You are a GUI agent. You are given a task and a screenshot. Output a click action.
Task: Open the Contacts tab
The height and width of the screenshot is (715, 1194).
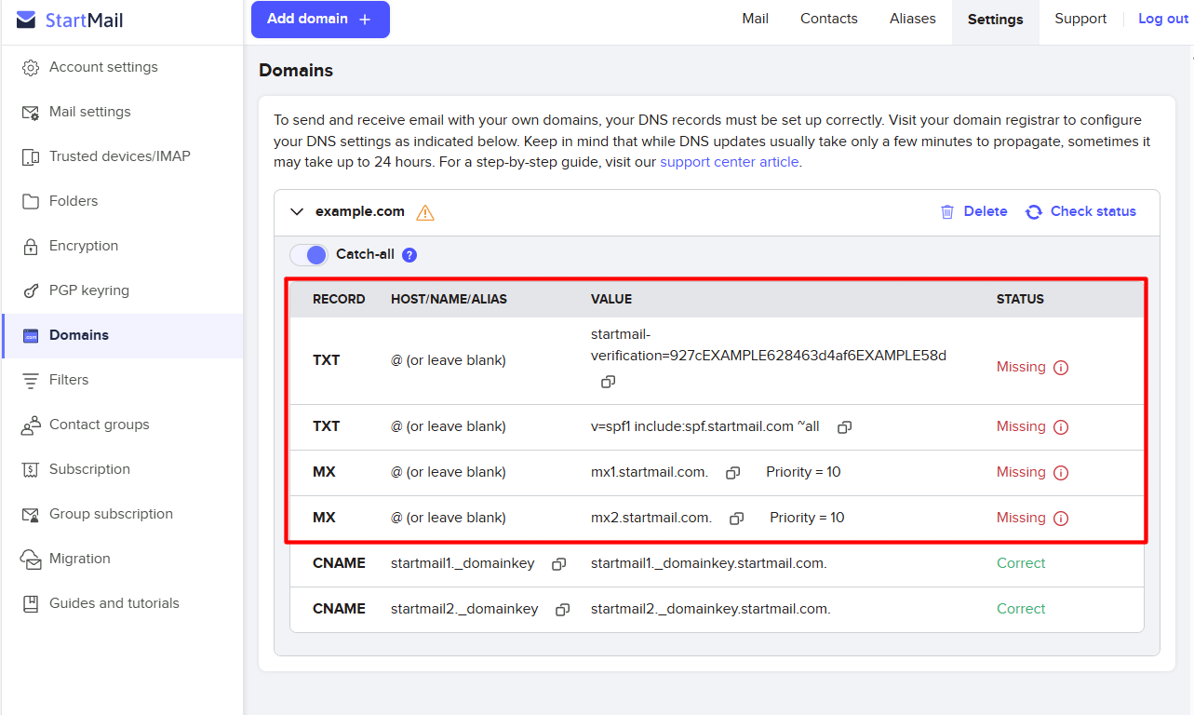pyautogui.click(x=829, y=19)
